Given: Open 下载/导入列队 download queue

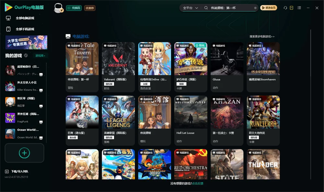Looking at the screenshot, I should pyautogui.click(x=17, y=172).
